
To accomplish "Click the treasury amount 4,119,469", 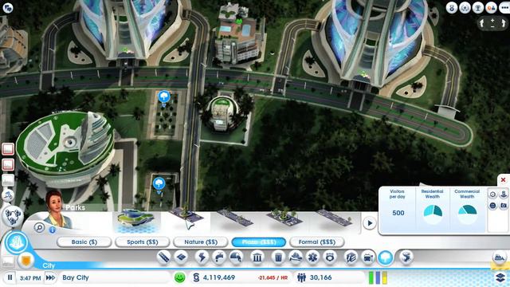I will click(x=219, y=277).
